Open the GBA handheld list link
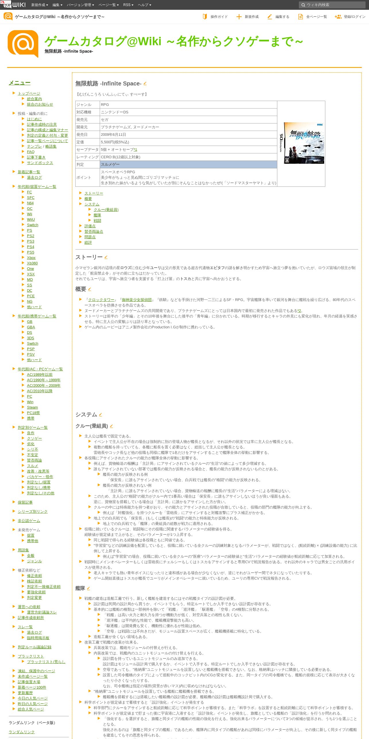The width and height of the screenshot is (369, 739). point(31,327)
